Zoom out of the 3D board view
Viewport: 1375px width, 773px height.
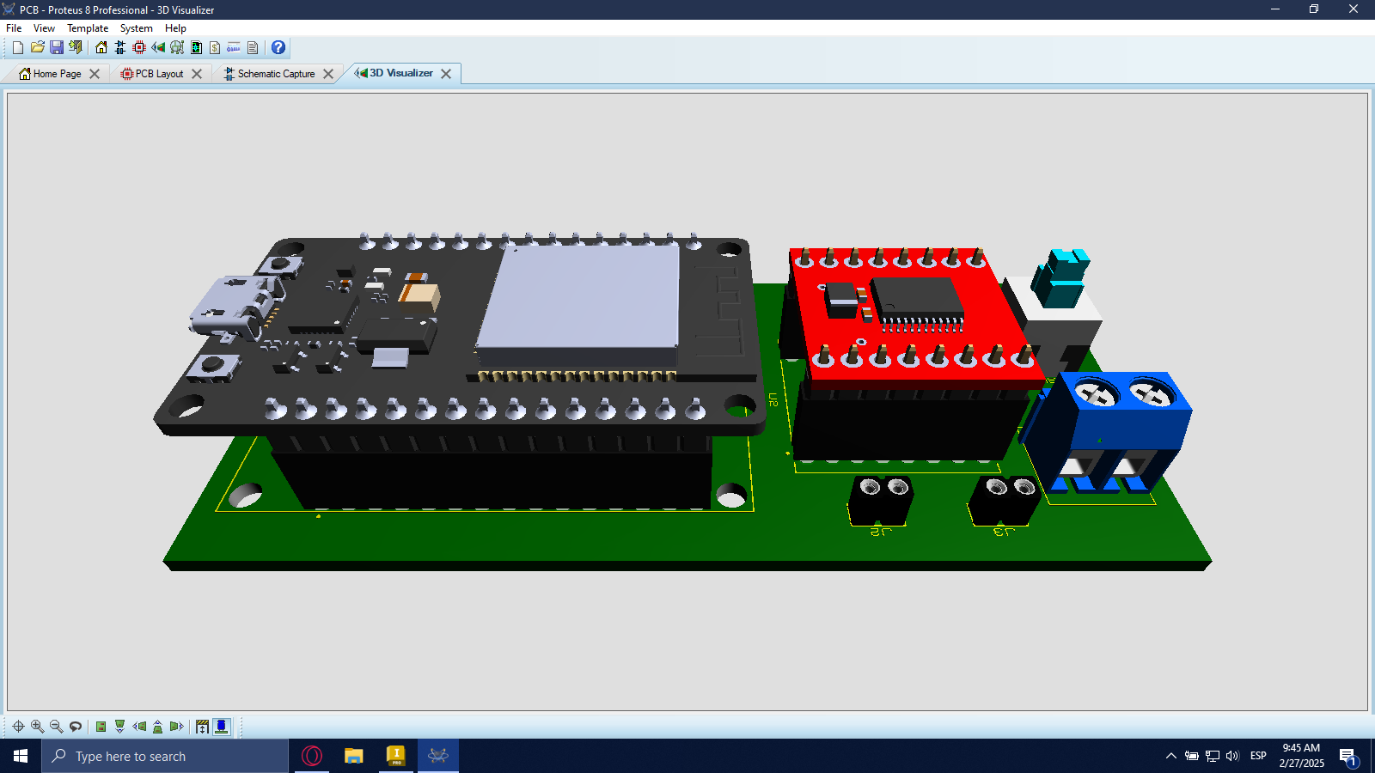pyautogui.click(x=56, y=727)
